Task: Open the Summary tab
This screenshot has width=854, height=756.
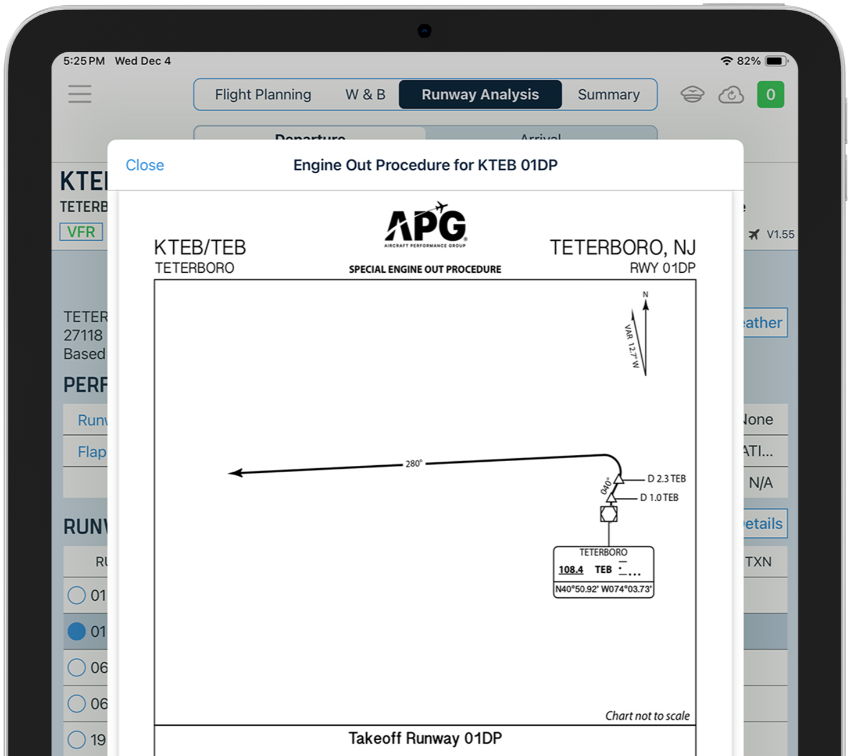Action: point(609,94)
